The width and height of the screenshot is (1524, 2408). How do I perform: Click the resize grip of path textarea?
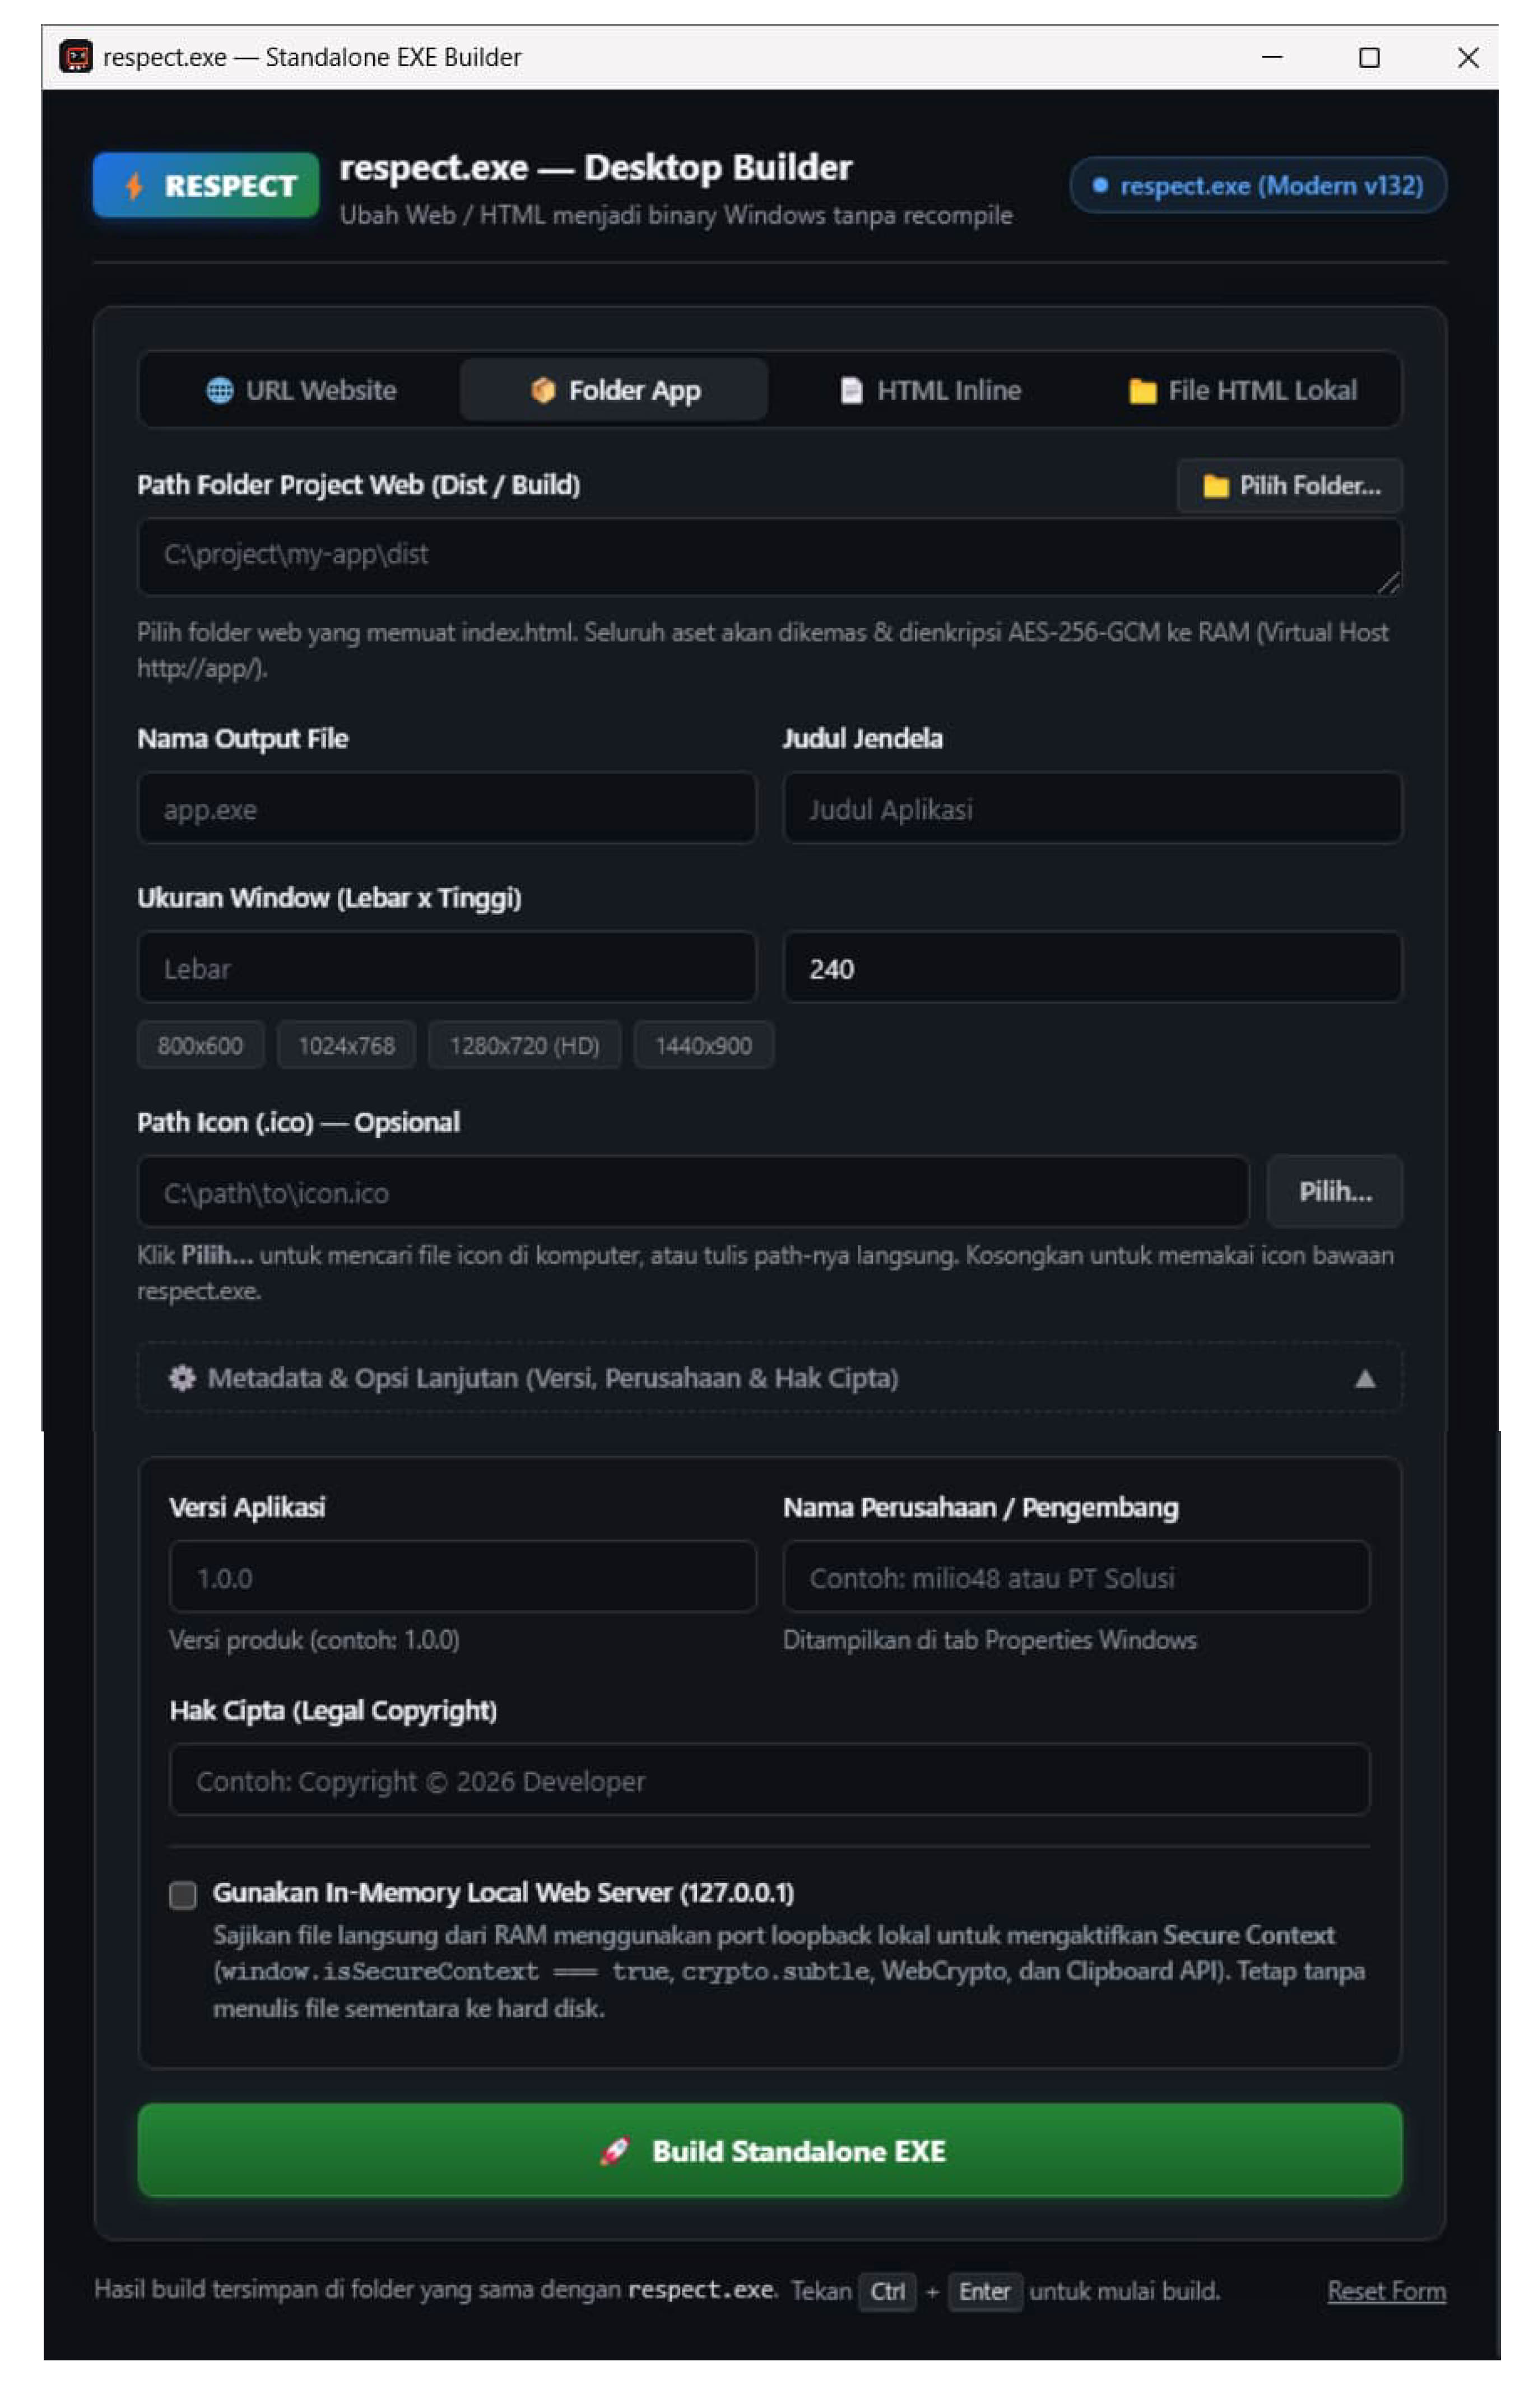tap(1389, 583)
